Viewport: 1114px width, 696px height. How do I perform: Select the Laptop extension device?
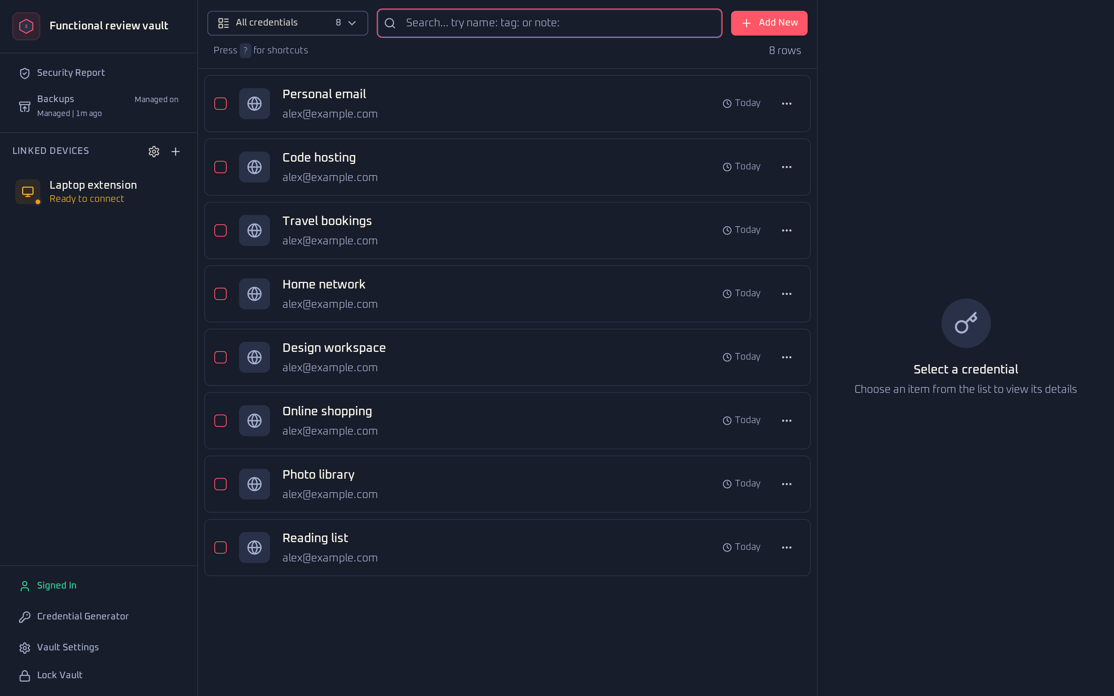point(99,191)
